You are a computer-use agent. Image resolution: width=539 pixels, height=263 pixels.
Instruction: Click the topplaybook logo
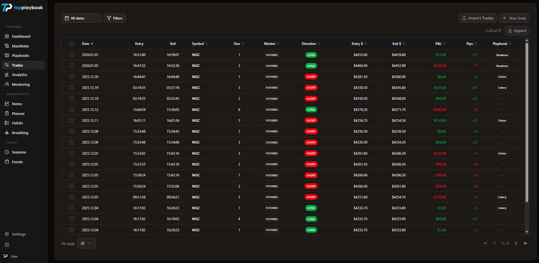(22, 7)
